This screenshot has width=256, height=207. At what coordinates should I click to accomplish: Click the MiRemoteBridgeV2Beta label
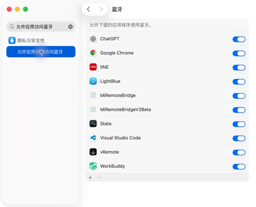pyautogui.click(x=126, y=109)
